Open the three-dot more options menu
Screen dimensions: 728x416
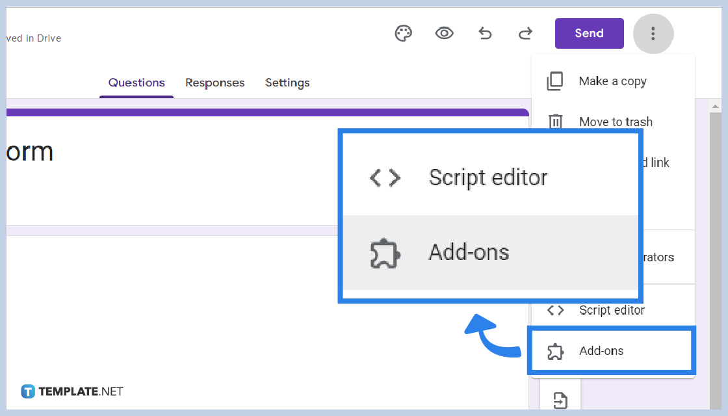[653, 33]
